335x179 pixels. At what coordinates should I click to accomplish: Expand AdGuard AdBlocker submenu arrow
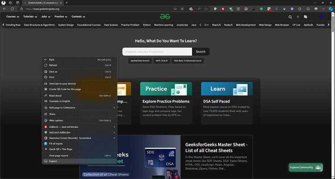click(x=114, y=133)
